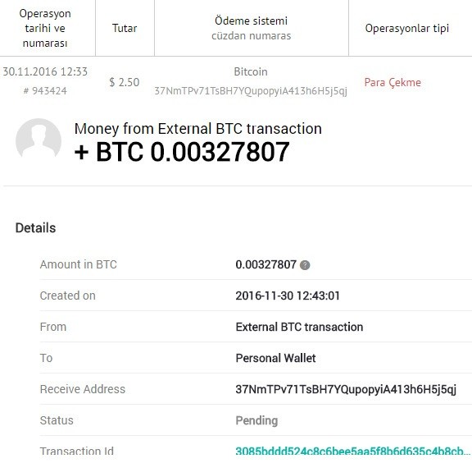Click the operation number 943424

[x=45, y=90]
